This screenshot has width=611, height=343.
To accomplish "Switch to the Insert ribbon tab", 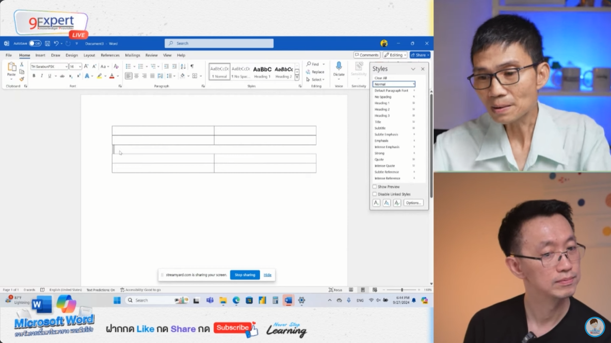I will tap(40, 55).
